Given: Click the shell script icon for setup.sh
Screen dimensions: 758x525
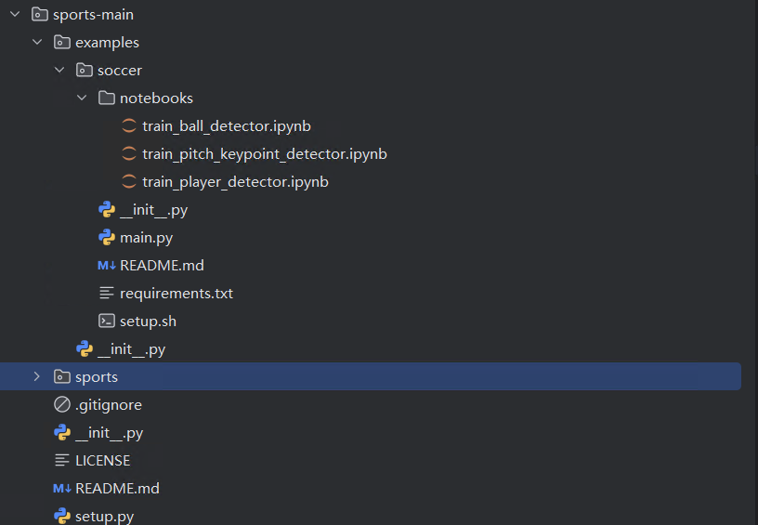Looking at the screenshot, I should point(107,322).
